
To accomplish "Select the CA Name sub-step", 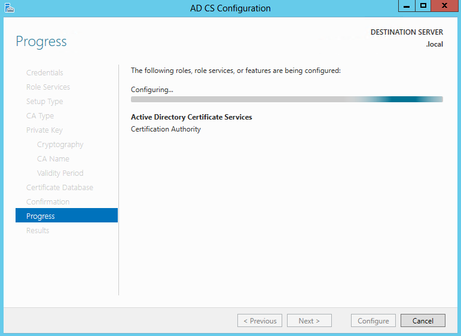I will [x=53, y=159].
